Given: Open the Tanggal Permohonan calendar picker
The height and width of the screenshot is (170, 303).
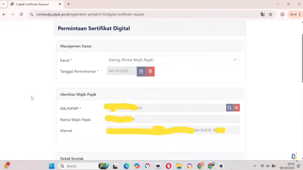Looking at the screenshot, I should point(141,71).
